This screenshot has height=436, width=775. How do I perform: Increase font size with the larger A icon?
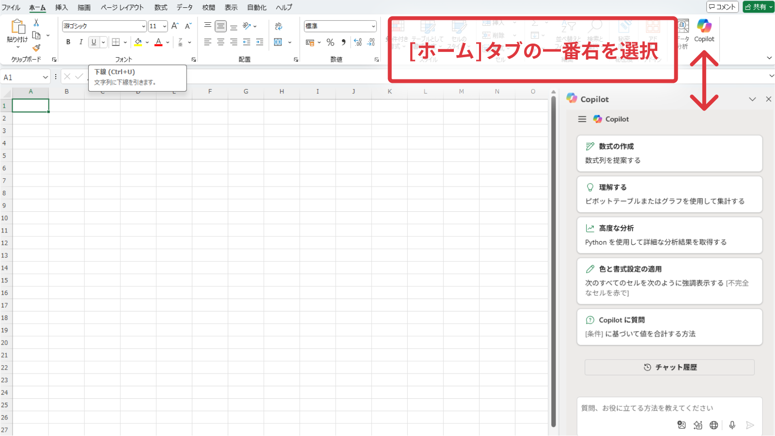[175, 26]
